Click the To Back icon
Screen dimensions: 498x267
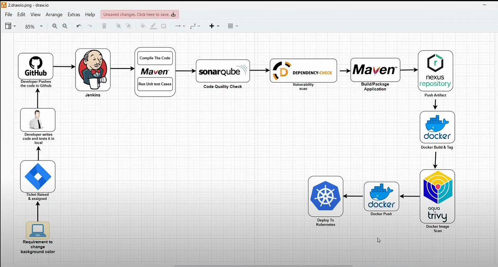[129, 26]
